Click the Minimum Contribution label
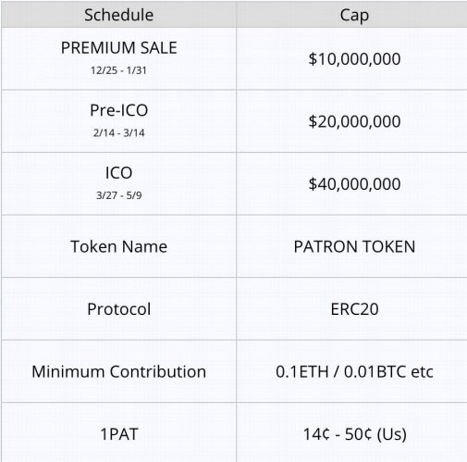The height and width of the screenshot is (462, 467). pos(118,371)
